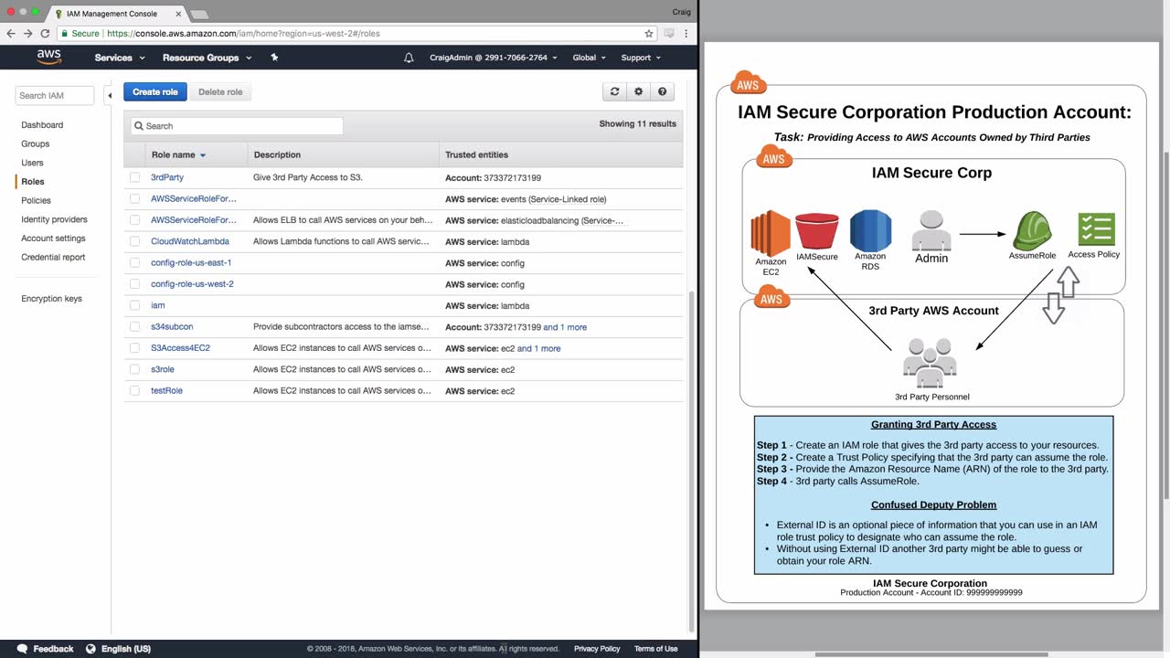The height and width of the screenshot is (658, 1170).
Task: Bookmark this page with the star icon
Action: tap(649, 33)
